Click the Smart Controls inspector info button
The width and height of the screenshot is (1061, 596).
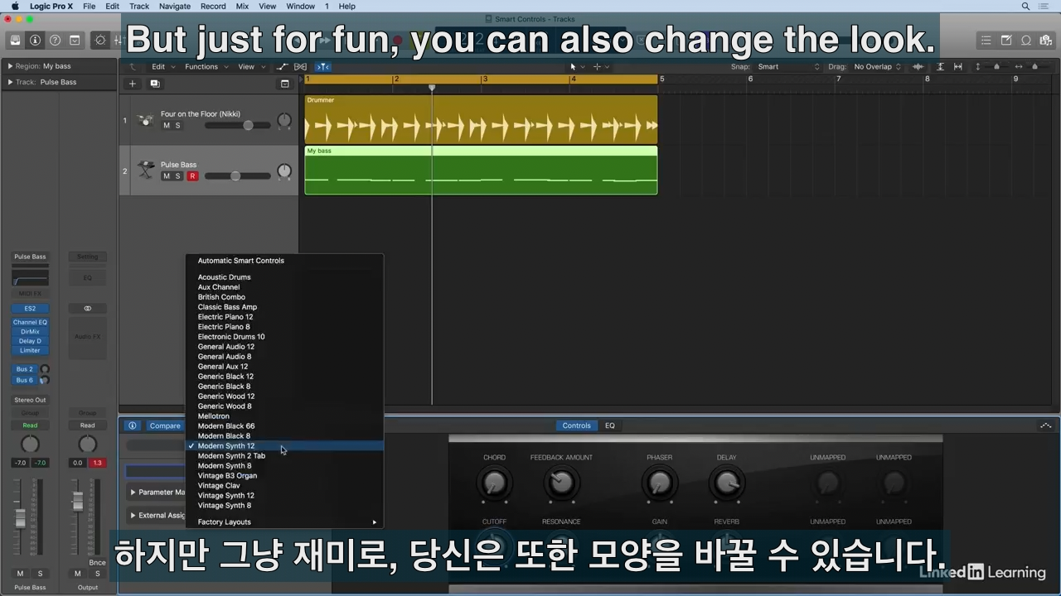coord(132,425)
